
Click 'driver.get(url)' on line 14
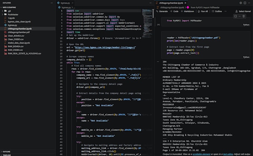[x=76, y=51]
